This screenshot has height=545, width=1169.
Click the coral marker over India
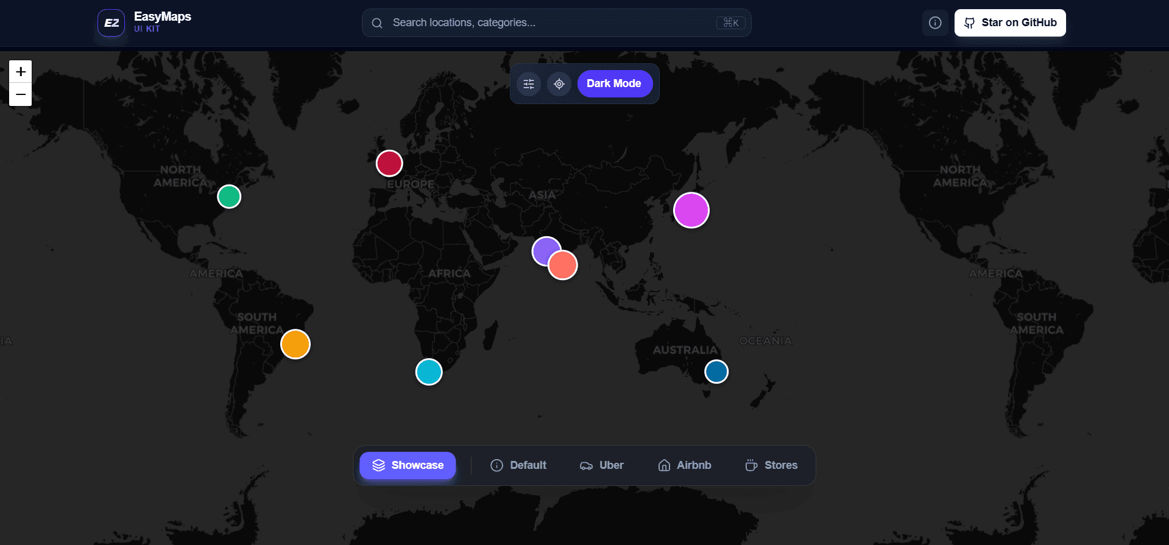coord(563,265)
